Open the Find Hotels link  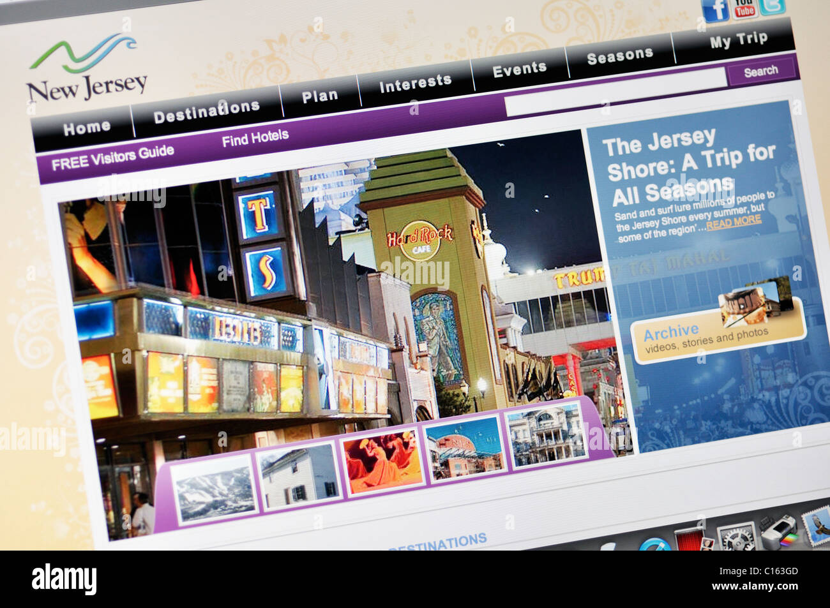point(255,137)
